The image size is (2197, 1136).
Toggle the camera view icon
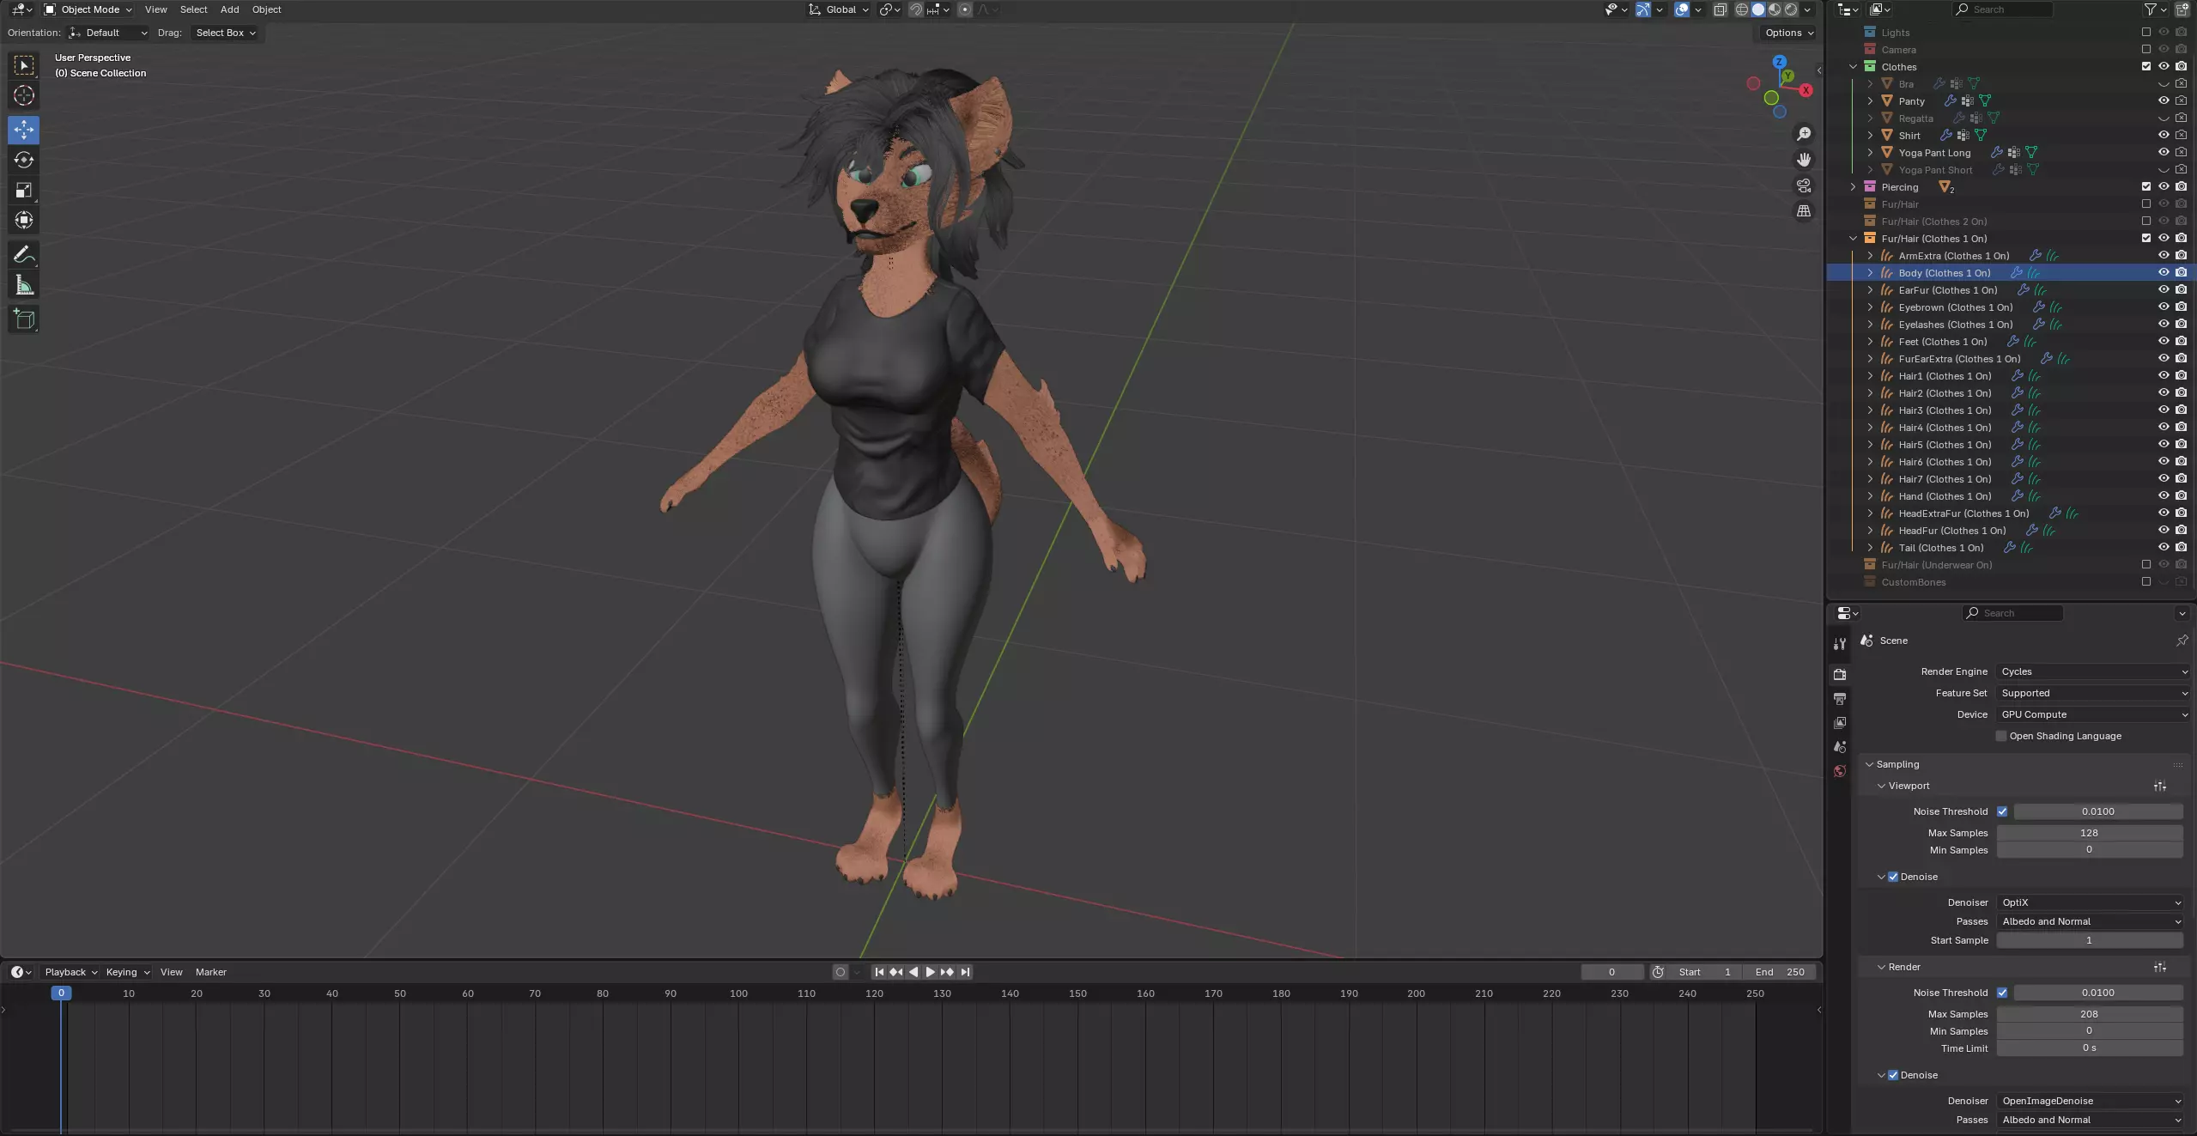coord(1804,185)
